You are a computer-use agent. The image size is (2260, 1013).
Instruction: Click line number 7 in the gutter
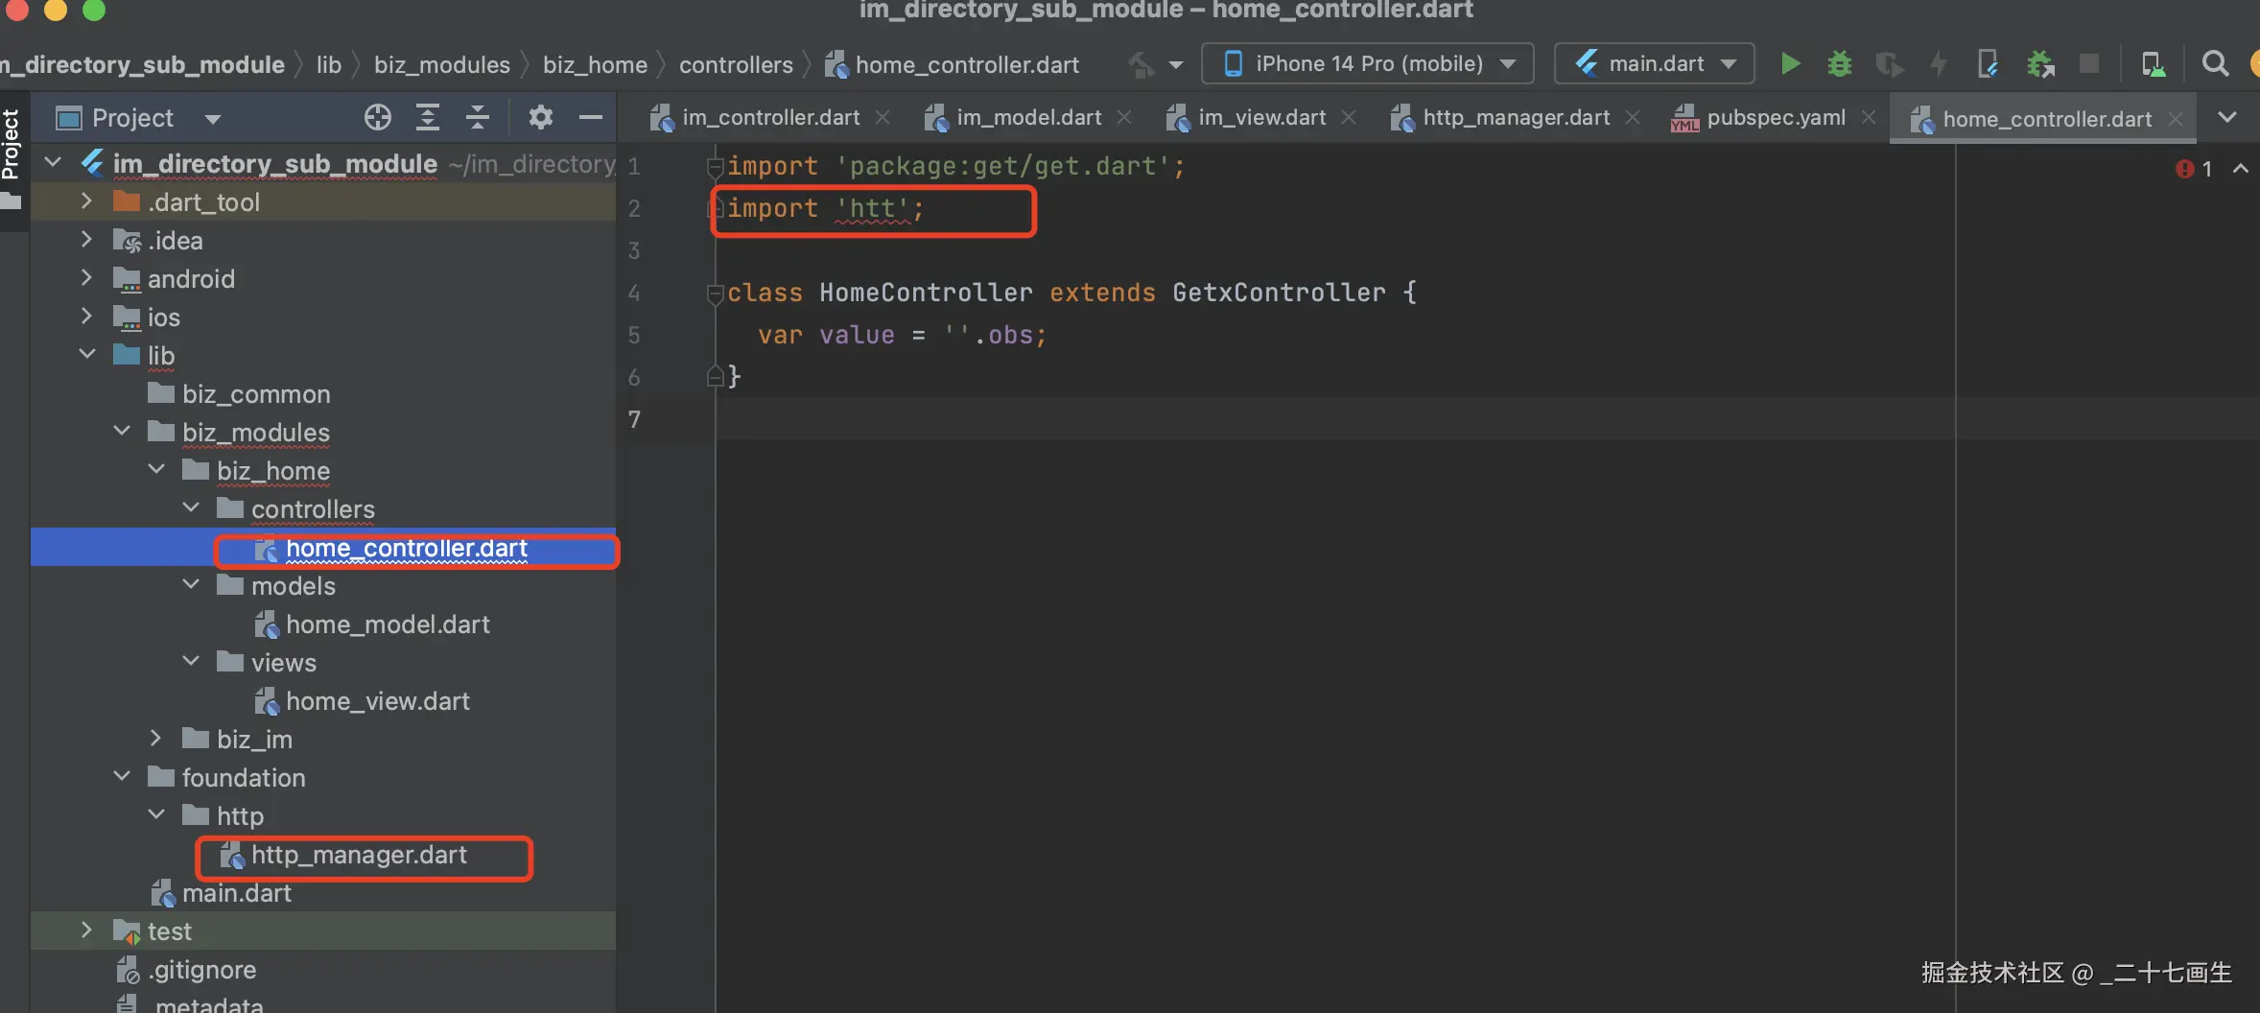click(634, 419)
